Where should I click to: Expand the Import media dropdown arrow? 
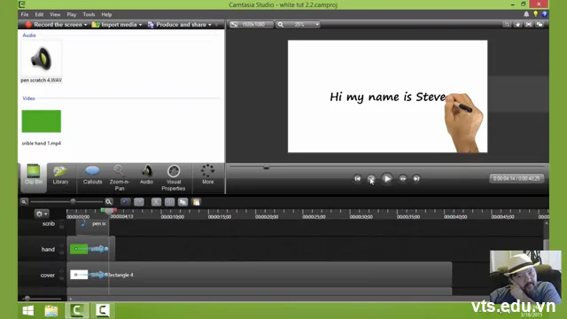(140, 25)
